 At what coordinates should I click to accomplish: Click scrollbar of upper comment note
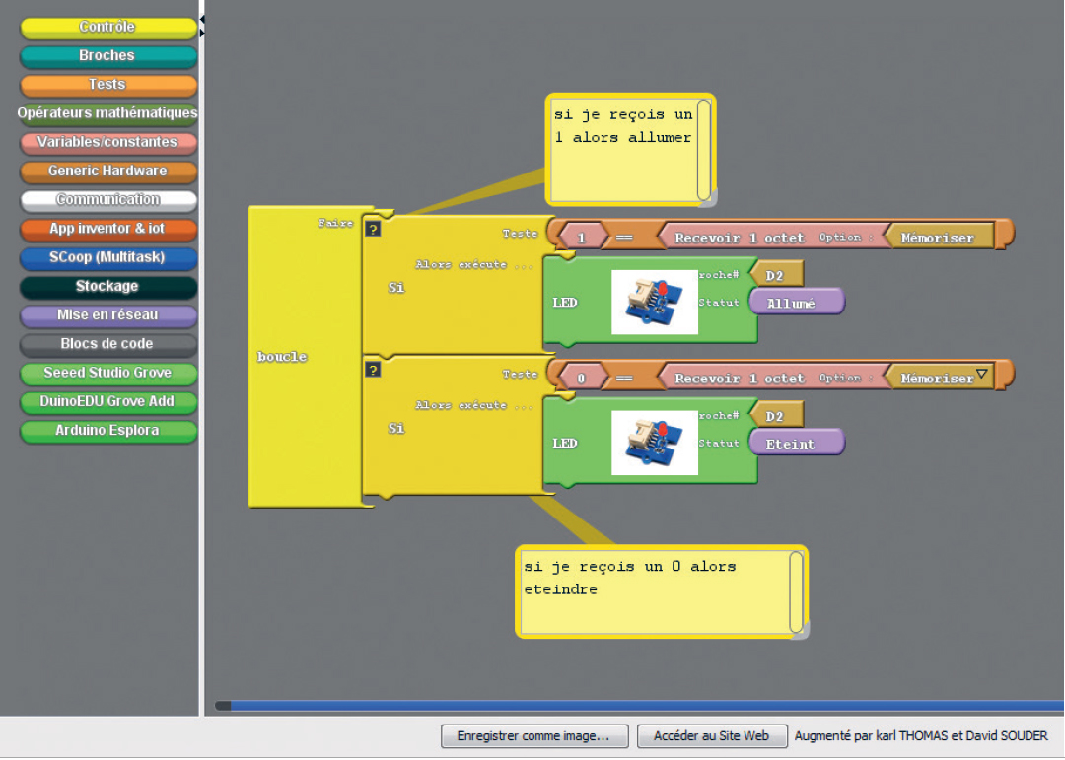[704, 150]
